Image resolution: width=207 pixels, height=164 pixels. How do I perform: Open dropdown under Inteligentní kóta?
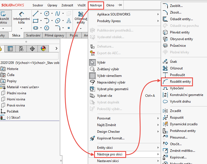[x=21, y=28]
